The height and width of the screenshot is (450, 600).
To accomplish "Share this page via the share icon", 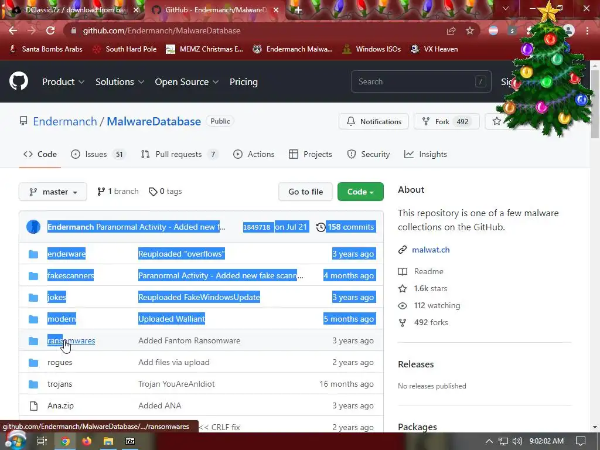I will coord(451,30).
